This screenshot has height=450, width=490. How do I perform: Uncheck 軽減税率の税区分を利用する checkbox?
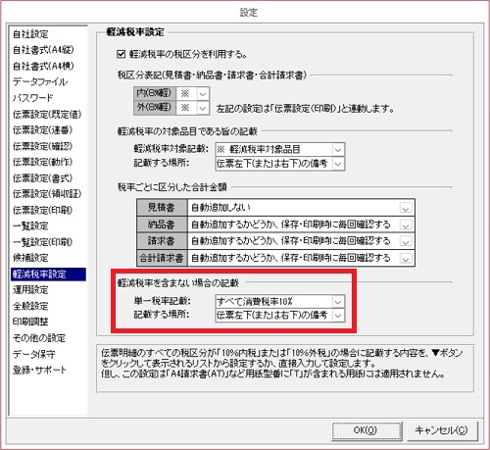pos(121,54)
